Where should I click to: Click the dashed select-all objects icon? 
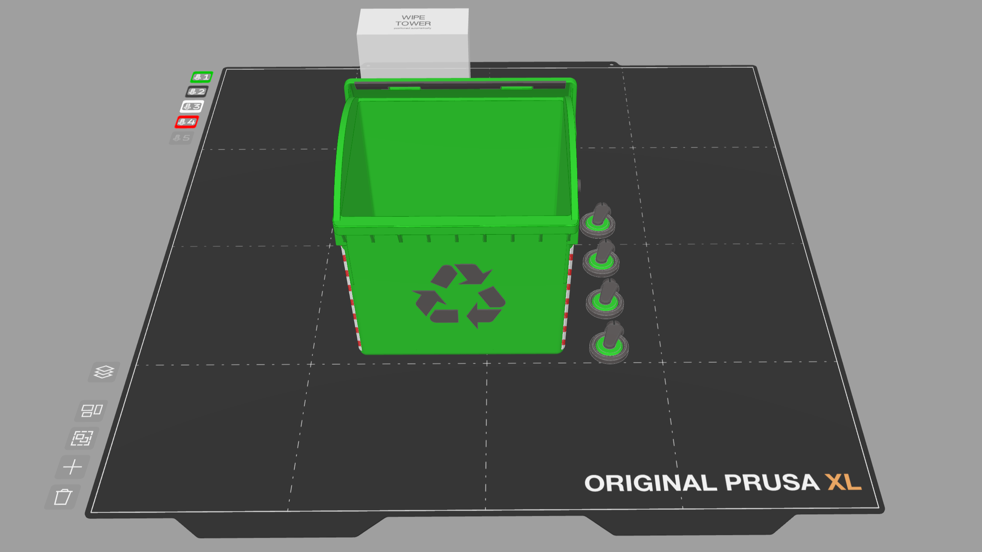pos(82,438)
